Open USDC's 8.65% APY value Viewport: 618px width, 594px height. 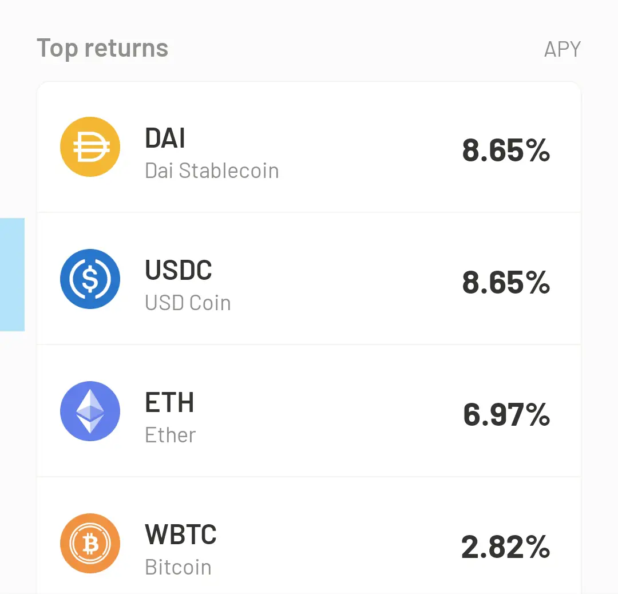(x=506, y=282)
